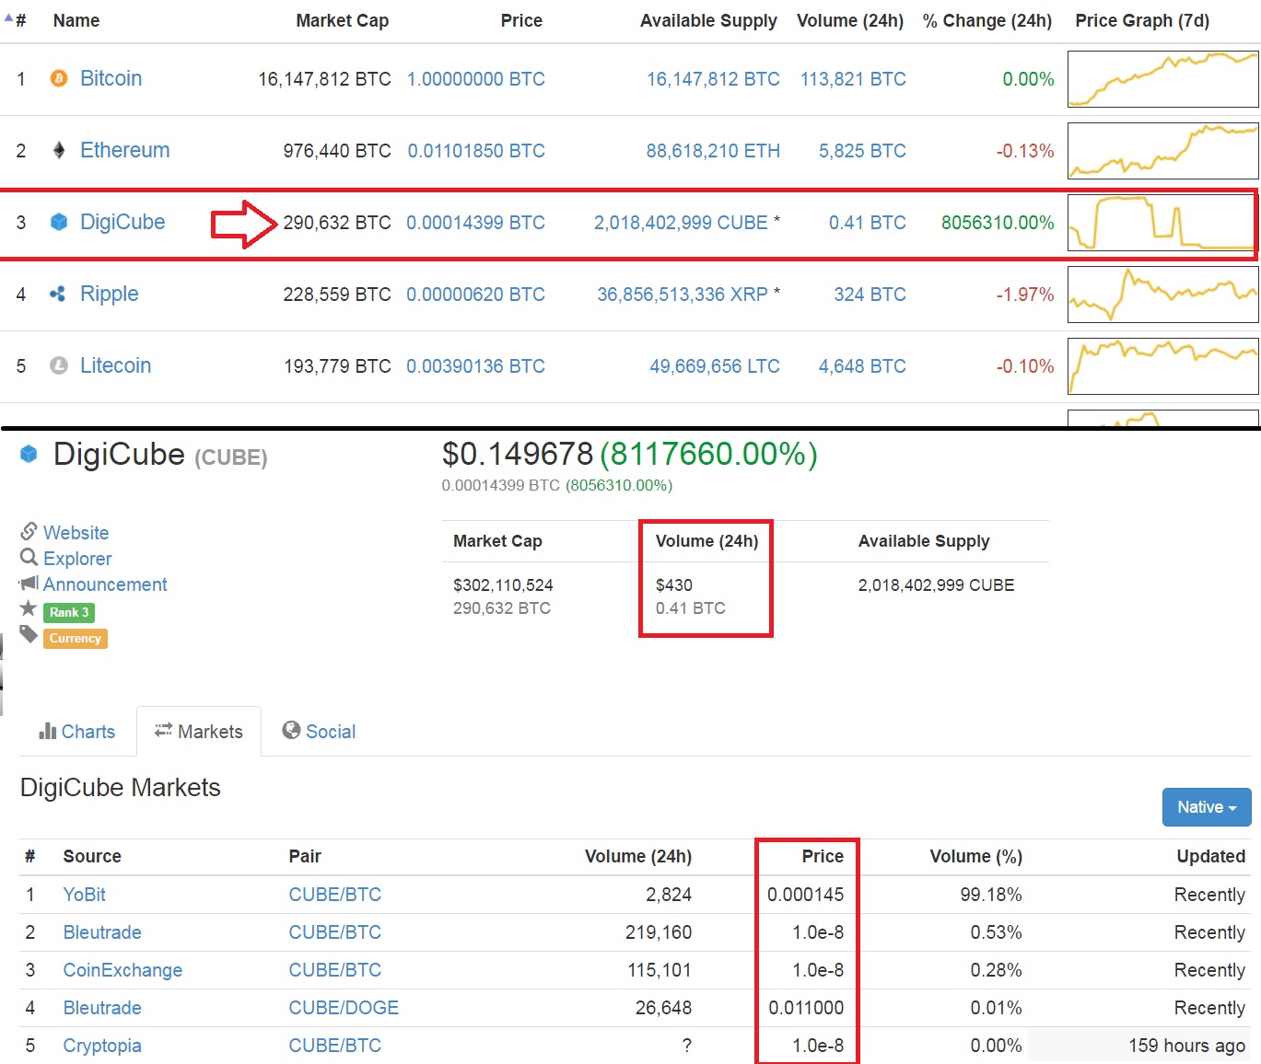Open Bleutrade link in the CUBE/BTC row
Screen dimensions: 1261x1064
(x=102, y=932)
